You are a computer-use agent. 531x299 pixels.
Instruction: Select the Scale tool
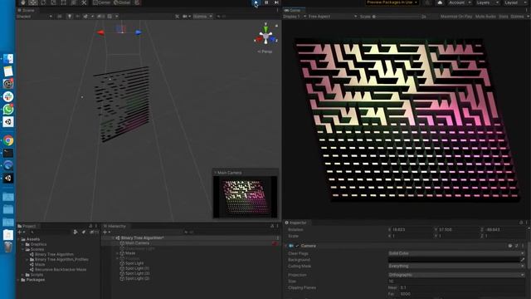pos(53,2)
